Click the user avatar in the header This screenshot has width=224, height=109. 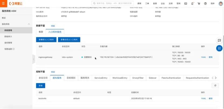pos(220,3)
